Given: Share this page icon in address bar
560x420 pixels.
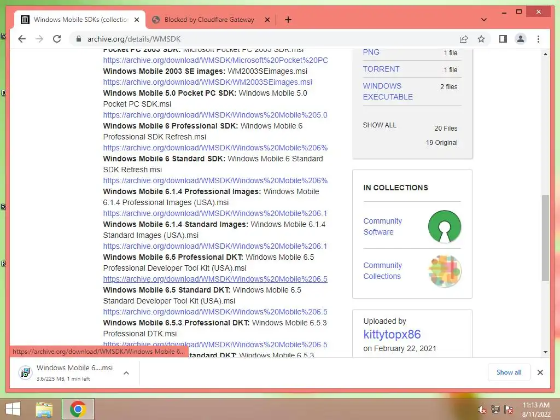Looking at the screenshot, I should point(464,39).
